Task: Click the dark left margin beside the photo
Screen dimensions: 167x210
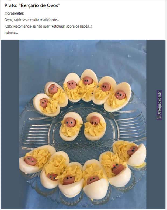Action: click(10, 124)
